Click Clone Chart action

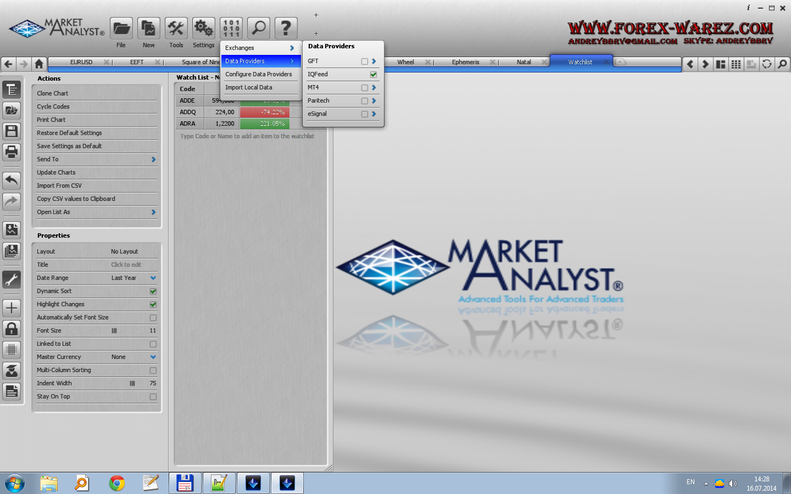[x=53, y=93]
